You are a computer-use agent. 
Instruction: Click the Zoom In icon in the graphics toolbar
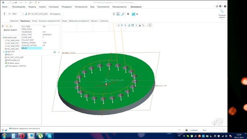(x=122, y=25)
